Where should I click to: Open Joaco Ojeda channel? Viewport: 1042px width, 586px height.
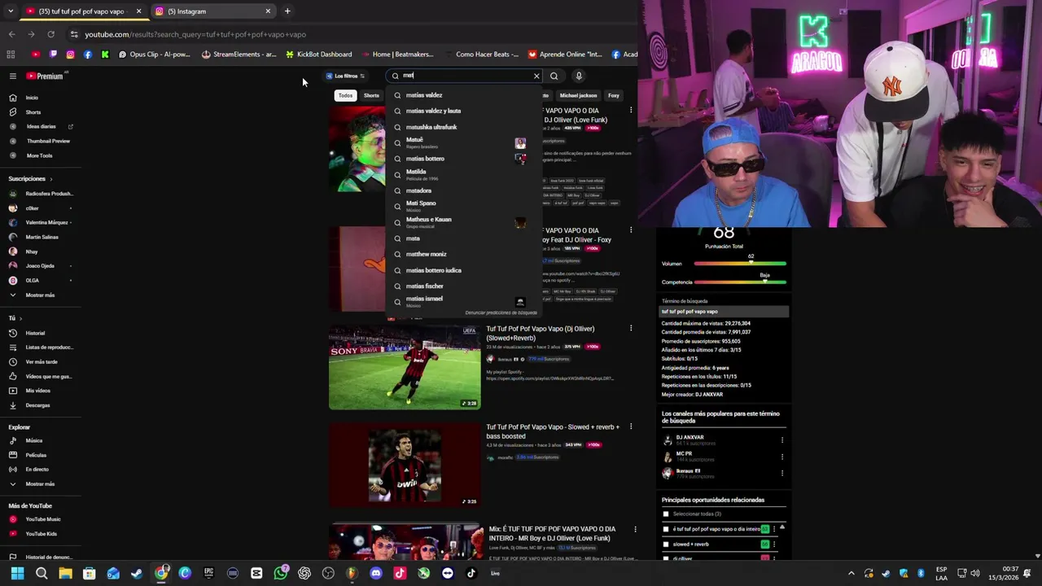pyautogui.click(x=41, y=265)
